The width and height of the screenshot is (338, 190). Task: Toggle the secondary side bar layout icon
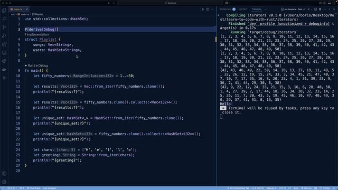coord(334,3)
